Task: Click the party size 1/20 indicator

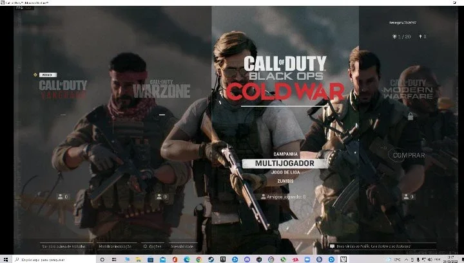Action: coord(401,37)
